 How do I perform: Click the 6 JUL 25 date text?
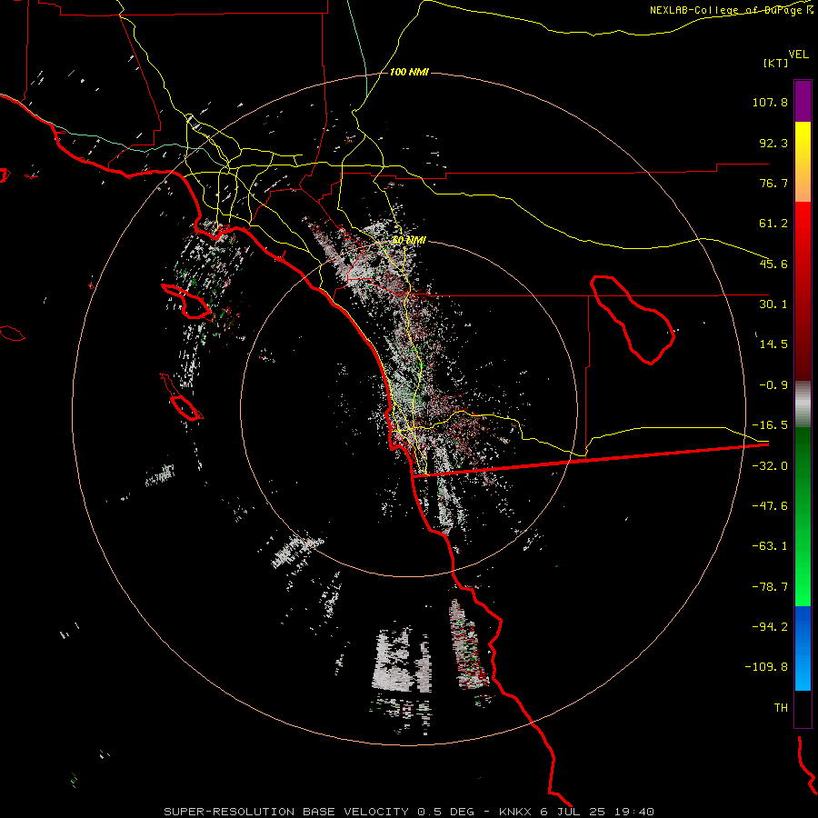573,812
